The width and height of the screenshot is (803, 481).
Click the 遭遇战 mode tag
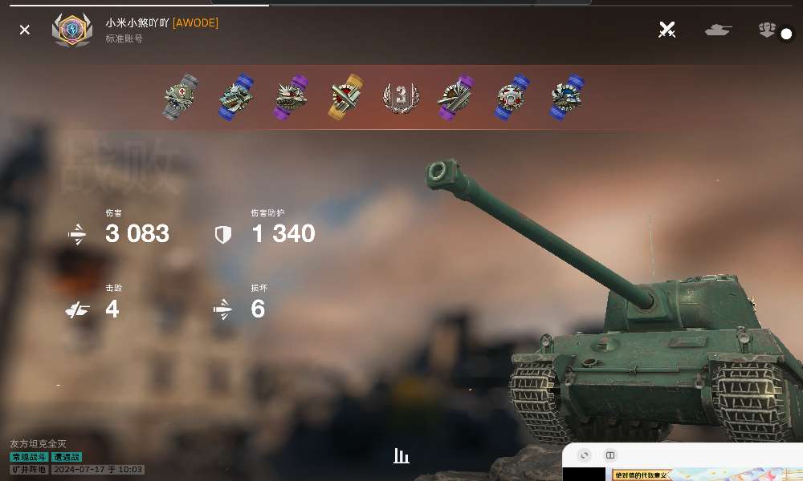coord(67,457)
